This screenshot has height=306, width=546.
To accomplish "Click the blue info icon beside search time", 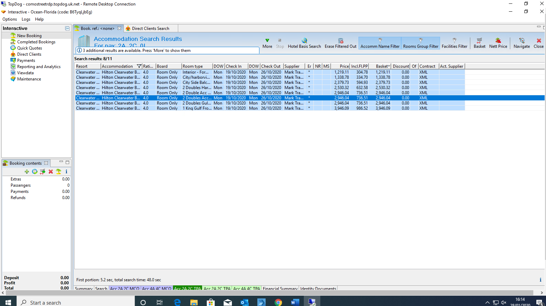I will [540, 280].
